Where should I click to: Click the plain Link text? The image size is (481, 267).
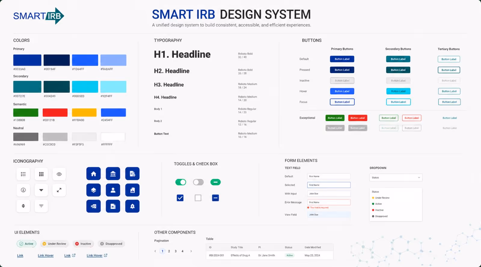point(20,256)
